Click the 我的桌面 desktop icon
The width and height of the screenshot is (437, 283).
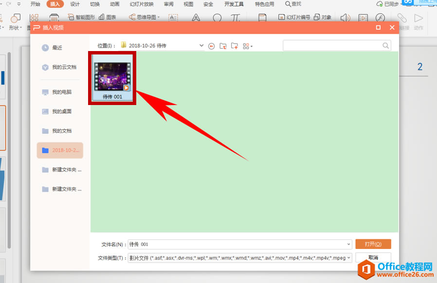tap(45, 111)
